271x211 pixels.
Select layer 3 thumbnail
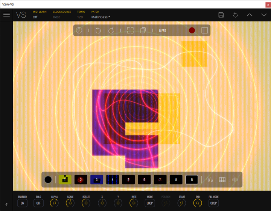pyautogui.click(x=97, y=179)
